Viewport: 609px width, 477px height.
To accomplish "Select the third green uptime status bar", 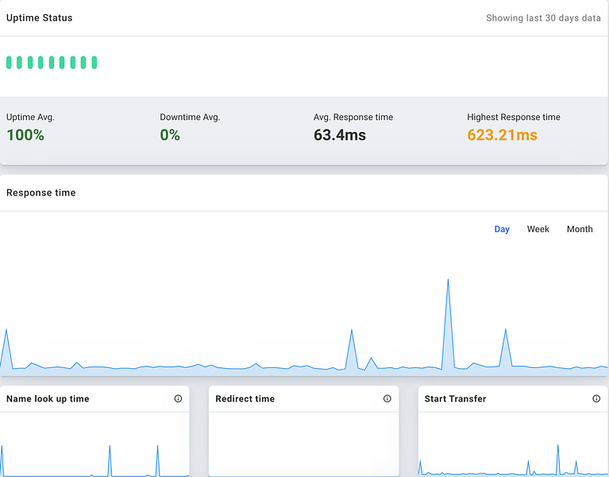I will click(x=30, y=62).
